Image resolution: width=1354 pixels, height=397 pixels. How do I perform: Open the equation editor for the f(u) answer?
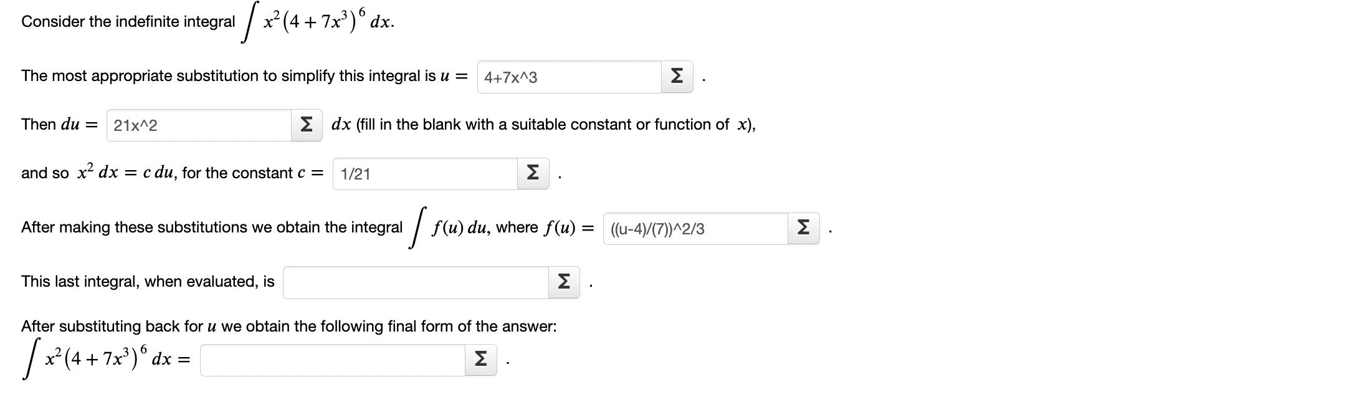click(x=804, y=229)
